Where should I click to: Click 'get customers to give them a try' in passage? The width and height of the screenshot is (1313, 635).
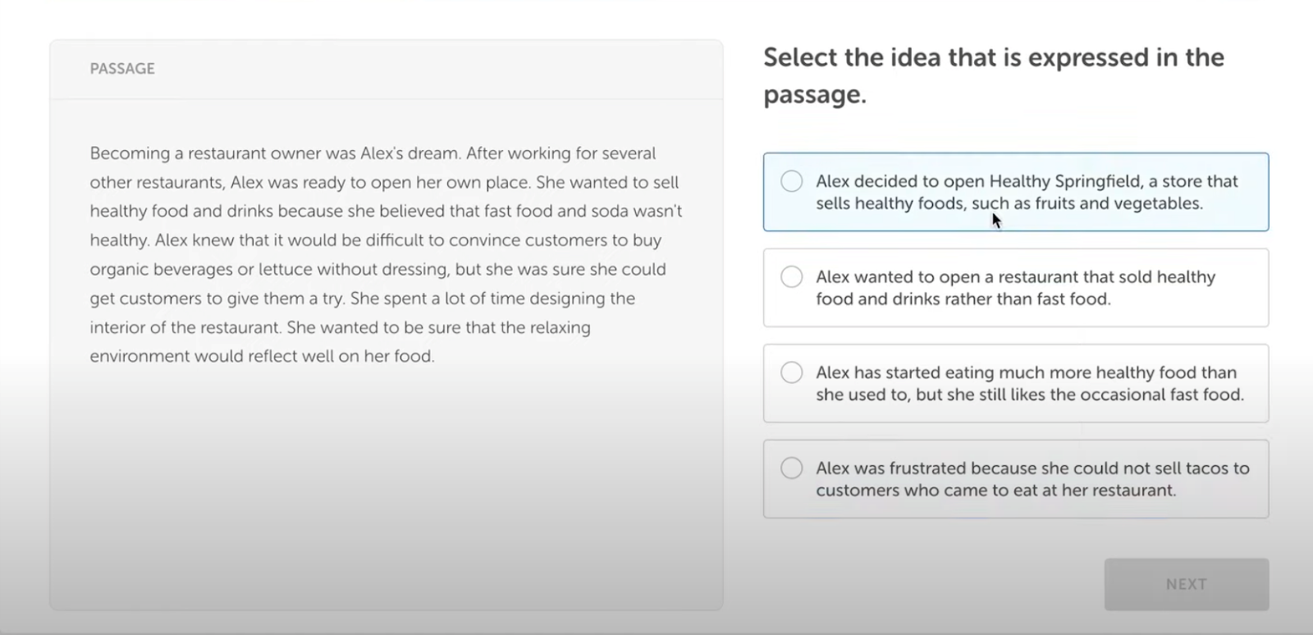[x=217, y=299]
